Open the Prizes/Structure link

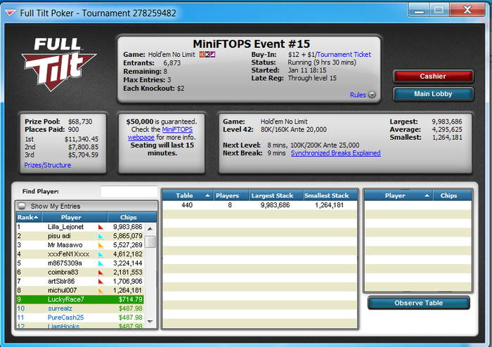(x=47, y=165)
